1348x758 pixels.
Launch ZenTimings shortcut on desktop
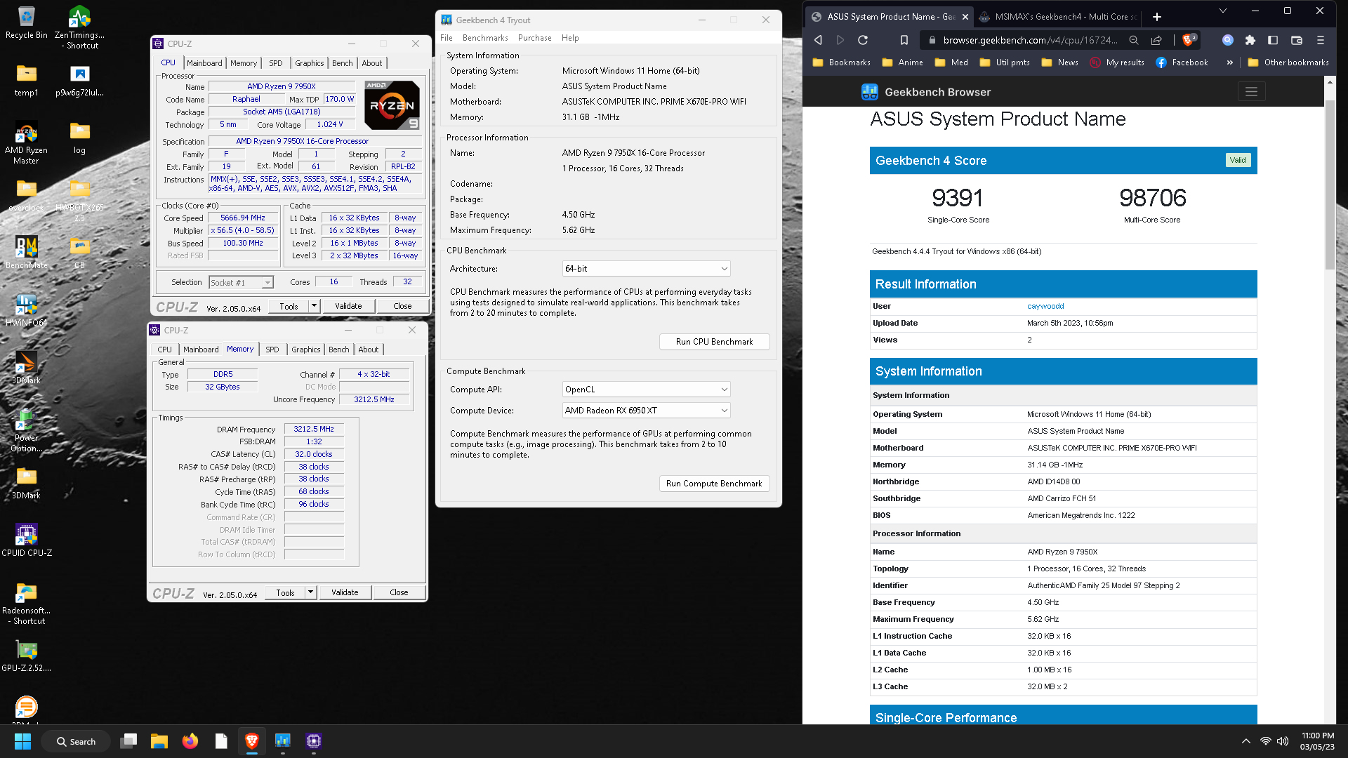click(x=79, y=27)
